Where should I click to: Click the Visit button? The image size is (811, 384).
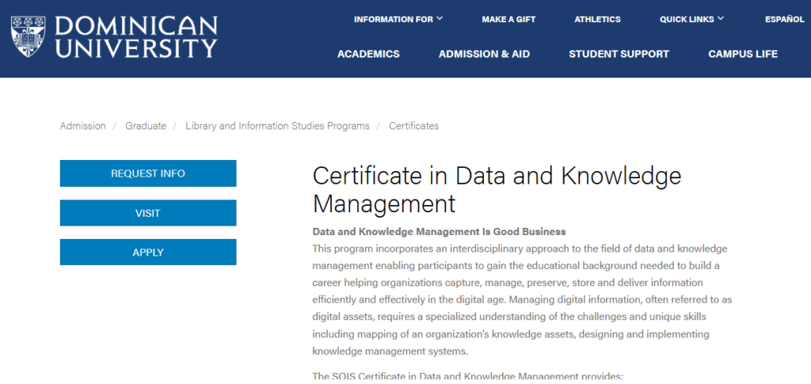tap(148, 213)
